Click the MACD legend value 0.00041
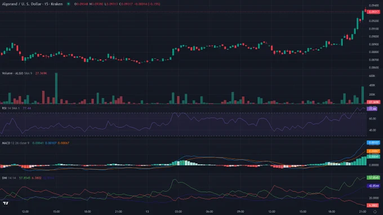The height and width of the screenshot is (215, 383). pyautogui.click(x=38, y=143)
